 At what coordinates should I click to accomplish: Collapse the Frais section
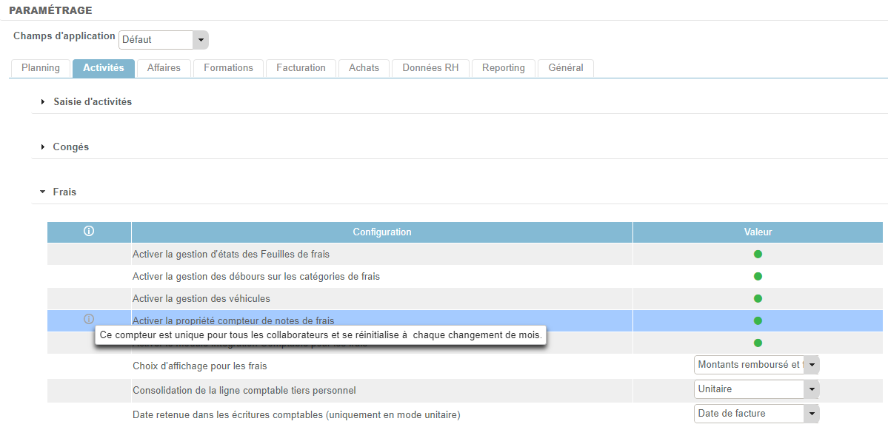click(64, 192)
